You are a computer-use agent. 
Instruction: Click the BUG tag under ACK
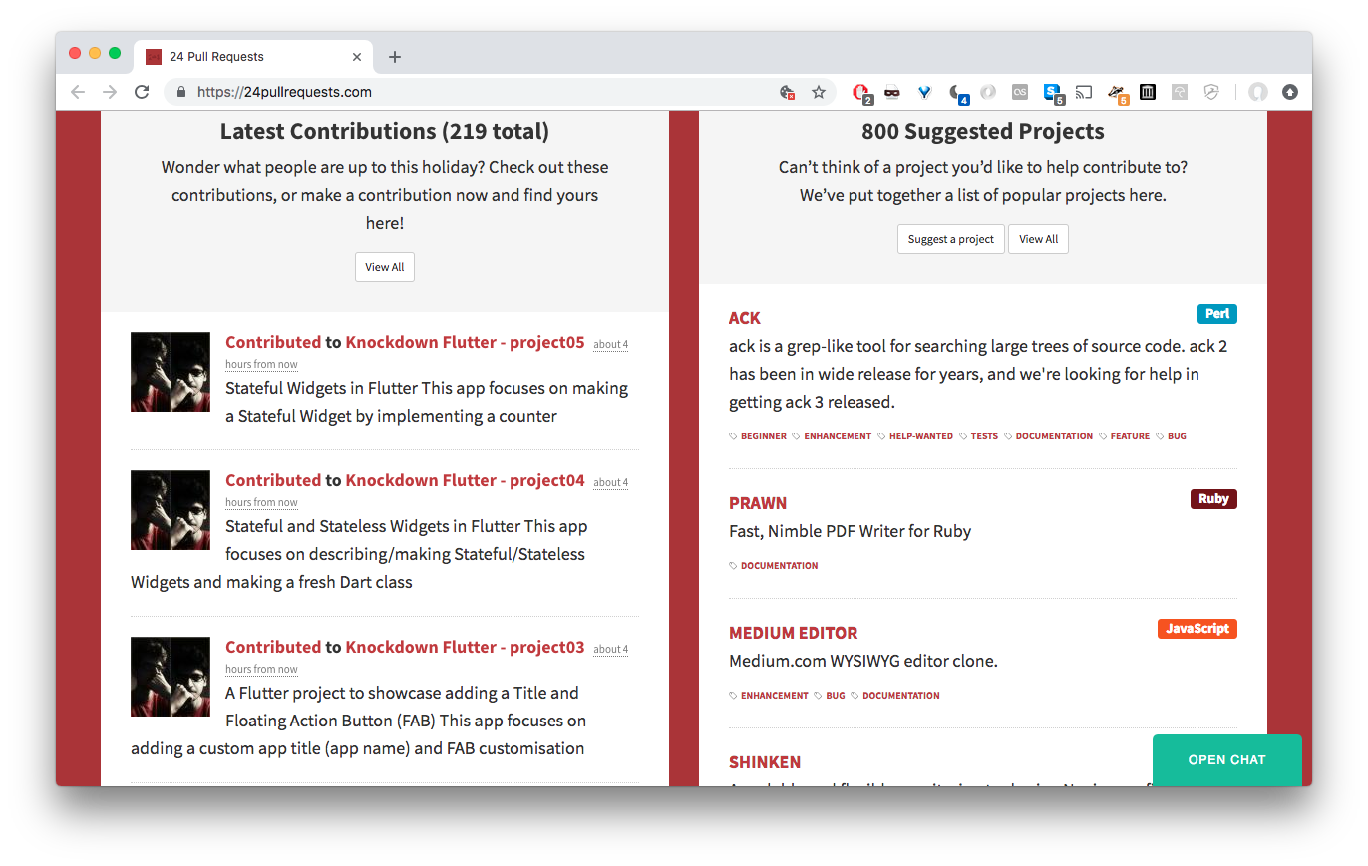click(1172, 436)
